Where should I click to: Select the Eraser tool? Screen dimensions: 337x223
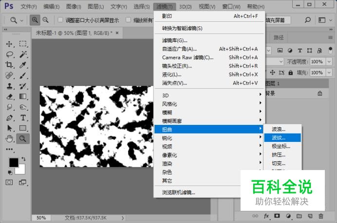(9, 97)
